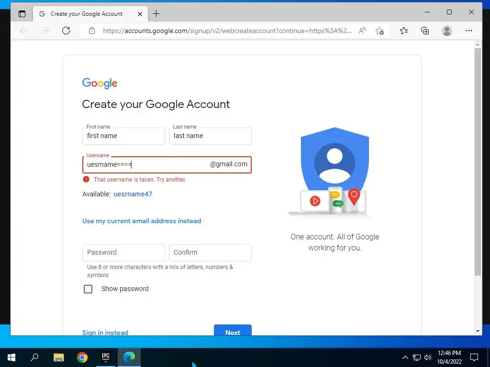Launch Google Chrome from taskbar
The image size is (490, 367).
82,357
